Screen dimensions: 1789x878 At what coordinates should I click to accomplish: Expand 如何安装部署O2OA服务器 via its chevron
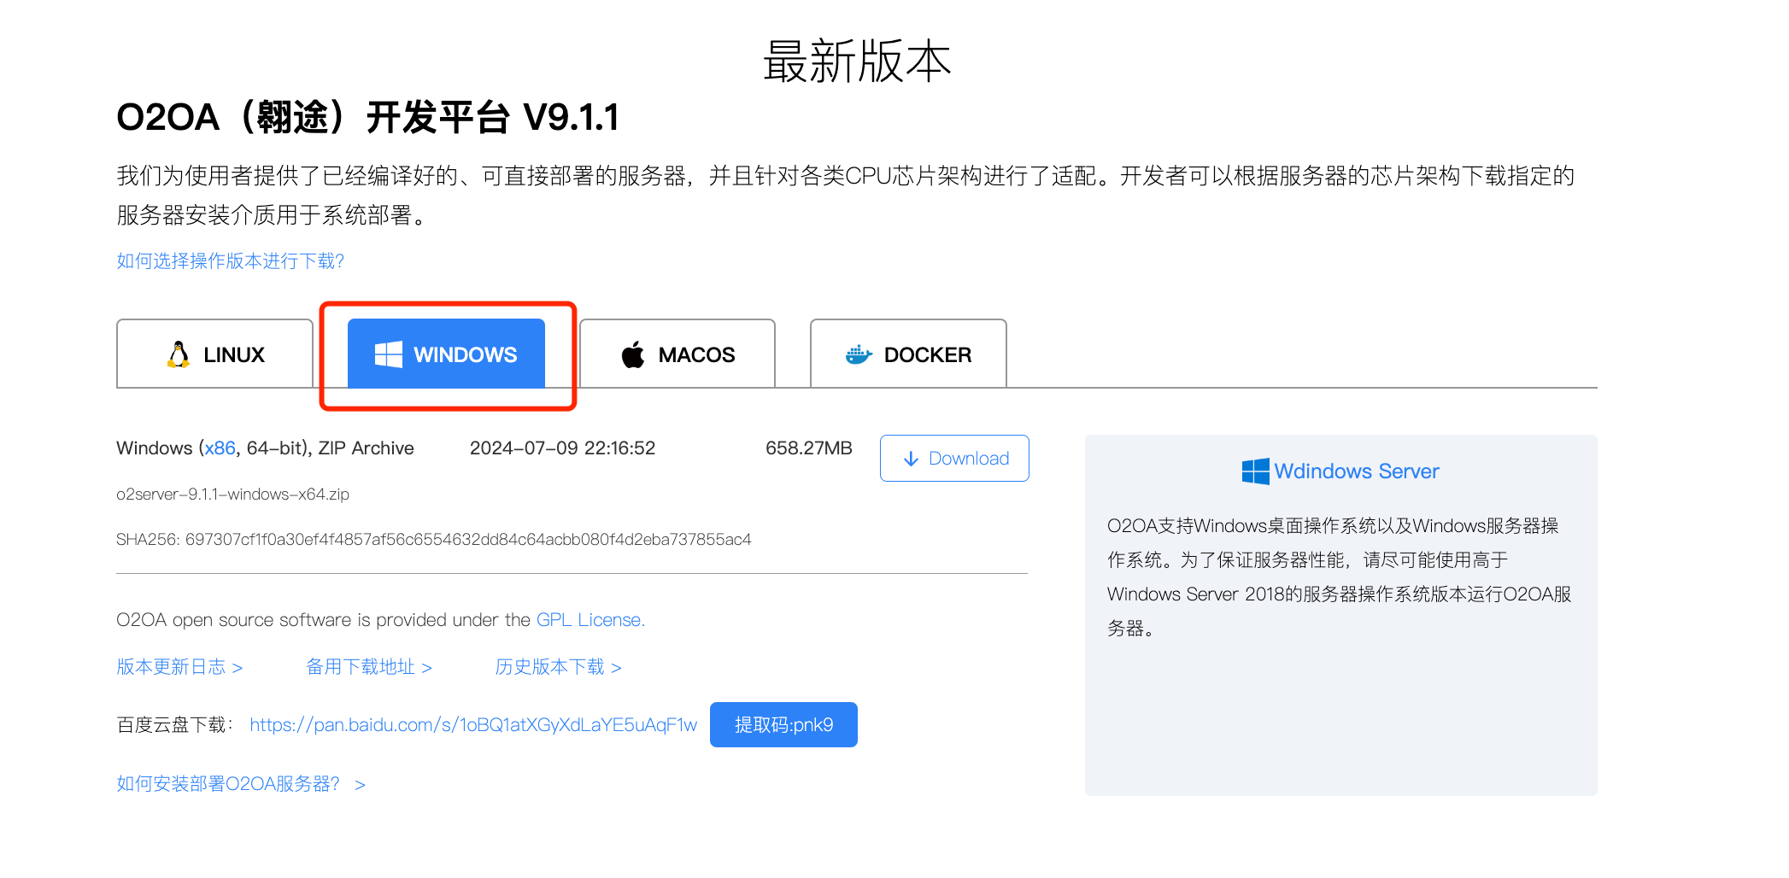coord(361,783)
